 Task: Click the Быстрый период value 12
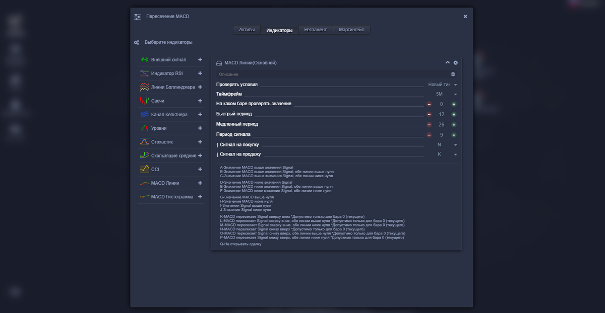click(x=441, y=114)
